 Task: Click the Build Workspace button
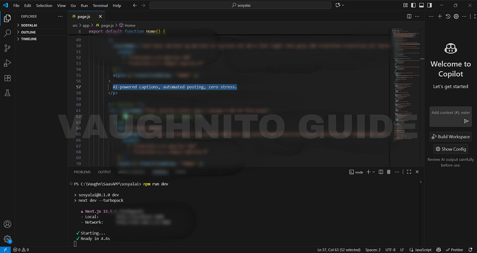[451, 137]
